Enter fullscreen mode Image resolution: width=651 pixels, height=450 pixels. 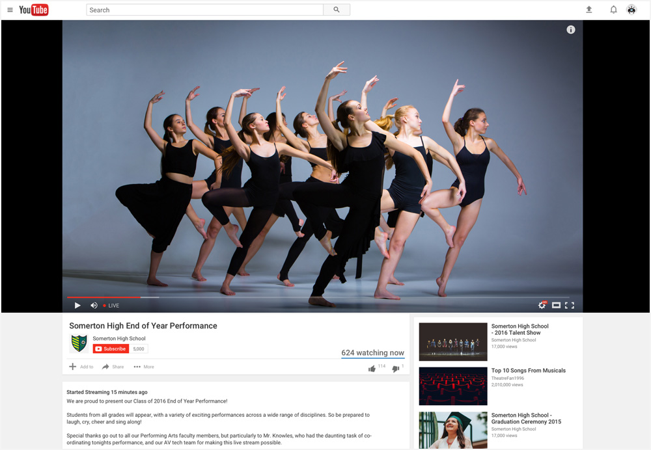pyautogui.click(x=570, y=305)
